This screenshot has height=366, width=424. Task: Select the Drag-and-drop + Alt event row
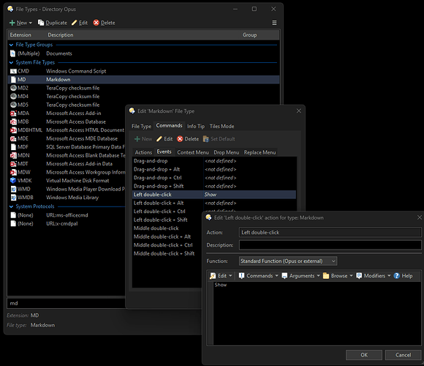214,169
